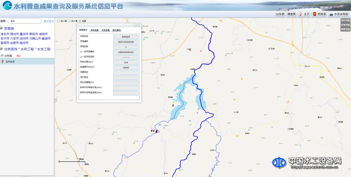Click the 高级查询 advanced search link
Viewport: 351px width, 177px height.
(48, 21)
